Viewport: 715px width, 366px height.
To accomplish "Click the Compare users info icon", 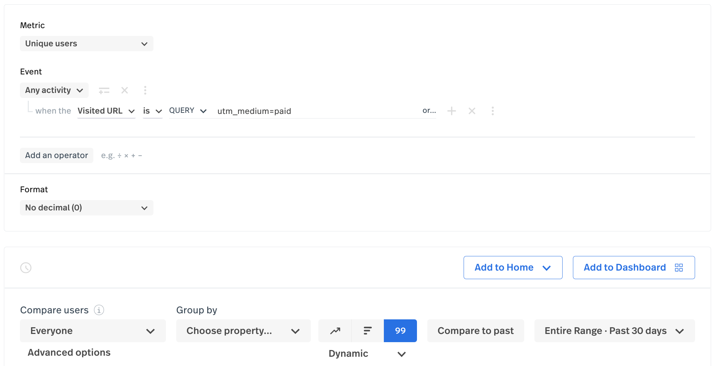I will (99, 310).
